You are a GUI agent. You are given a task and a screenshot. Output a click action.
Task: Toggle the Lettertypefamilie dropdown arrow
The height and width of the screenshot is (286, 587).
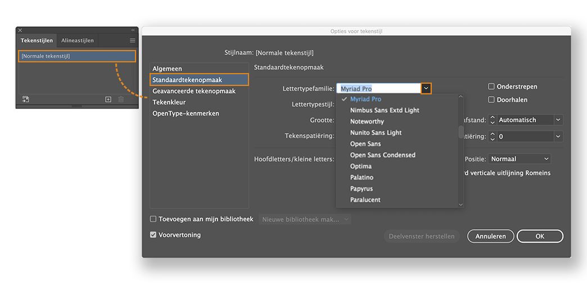coord(426,89)
